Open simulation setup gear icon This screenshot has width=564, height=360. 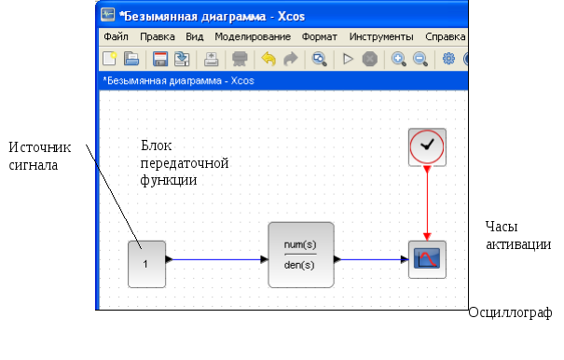pos(448,59)
